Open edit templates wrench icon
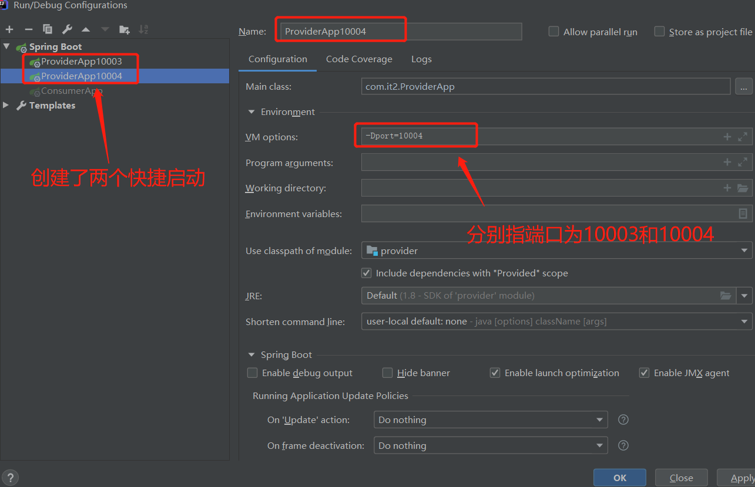 coord(67,29)
